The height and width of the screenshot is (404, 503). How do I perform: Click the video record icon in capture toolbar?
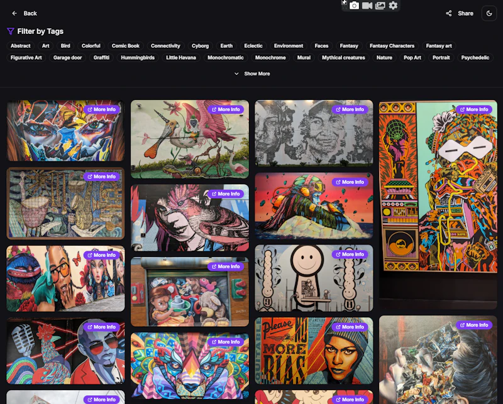click(367, 6)
